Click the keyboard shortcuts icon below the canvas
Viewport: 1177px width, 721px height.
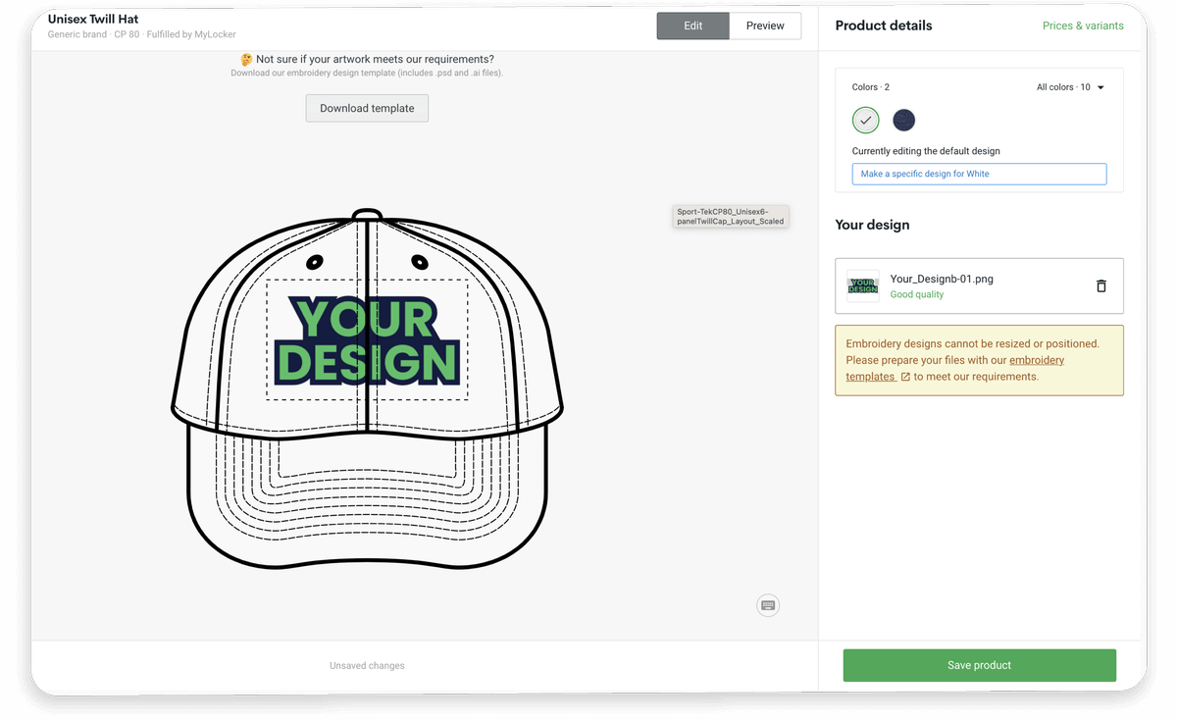[x=768, y=605]
